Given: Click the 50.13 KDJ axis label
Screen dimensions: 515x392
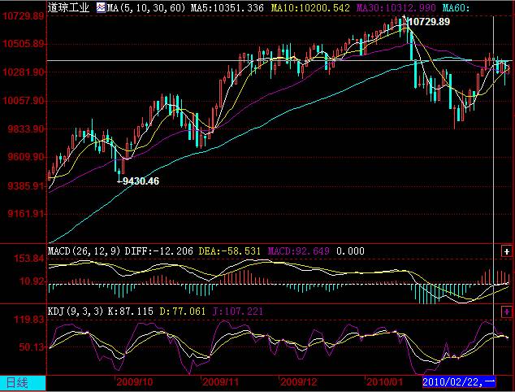Looking at the screenshot, I should coord(32,347).
